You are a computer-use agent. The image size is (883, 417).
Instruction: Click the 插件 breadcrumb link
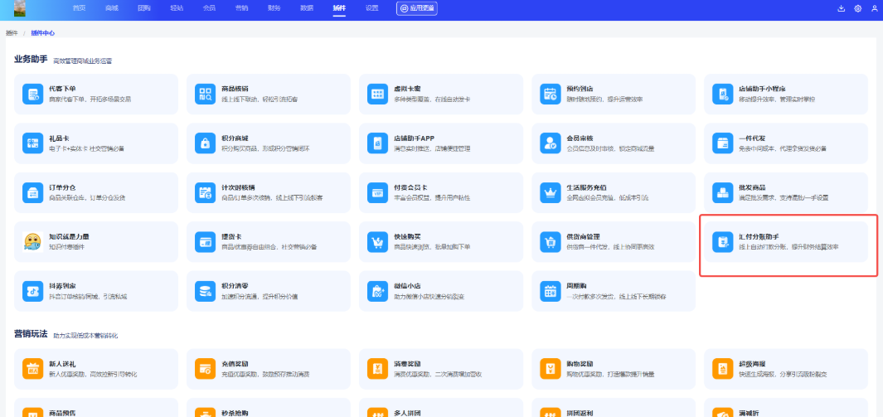(x=11, y=32)
